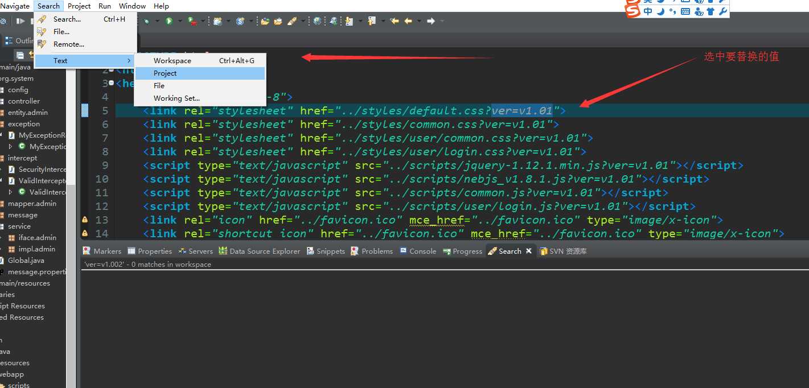Click the Run Last Tool red toolbox icon
Screen dimensions: 809x388
tap(191, 21)
